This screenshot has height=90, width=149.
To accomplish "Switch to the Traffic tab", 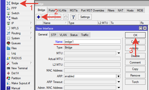I will [85, 35].
